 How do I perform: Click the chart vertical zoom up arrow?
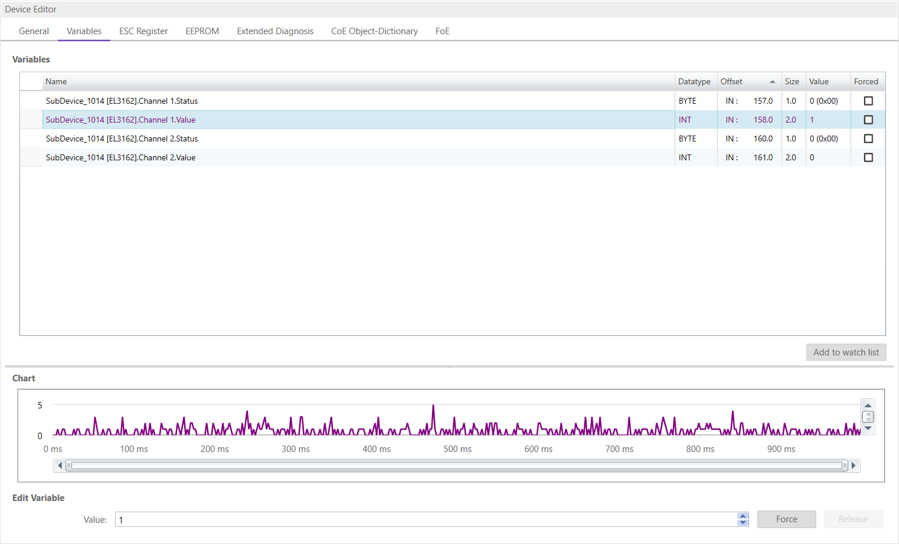point(868,405)
